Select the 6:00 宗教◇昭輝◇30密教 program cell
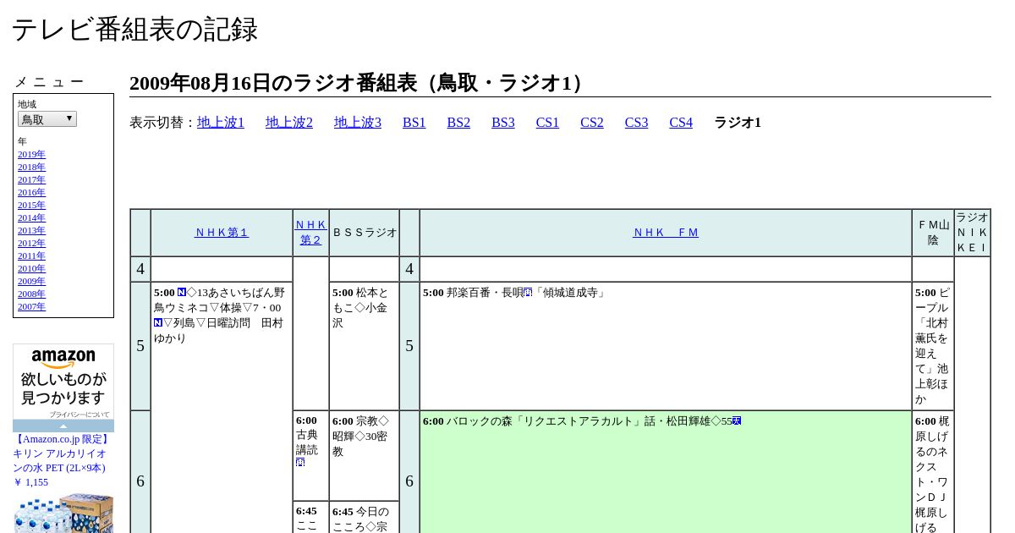 click(364, 455)
